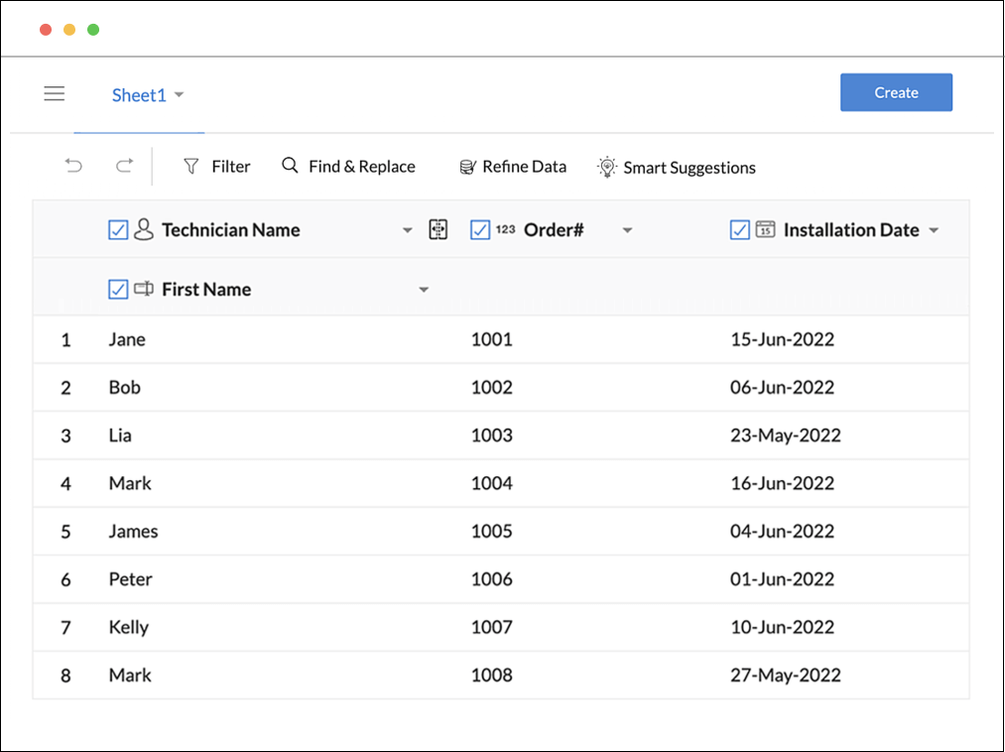Click the calendar icon for Installation Date
The height and width of the screenshot is (752, 1005).
(x=765, y=230)
